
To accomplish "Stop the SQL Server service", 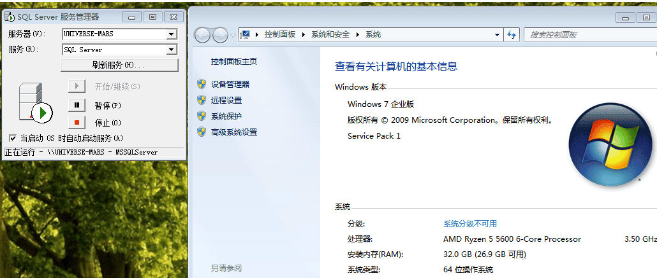I will (77, 123).
